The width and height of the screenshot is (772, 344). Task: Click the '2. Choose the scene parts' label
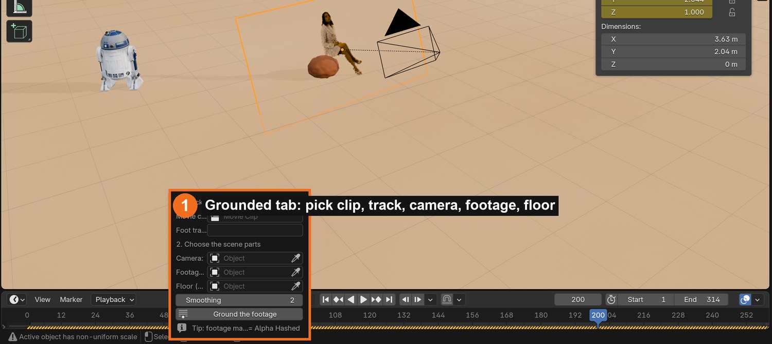218,244
